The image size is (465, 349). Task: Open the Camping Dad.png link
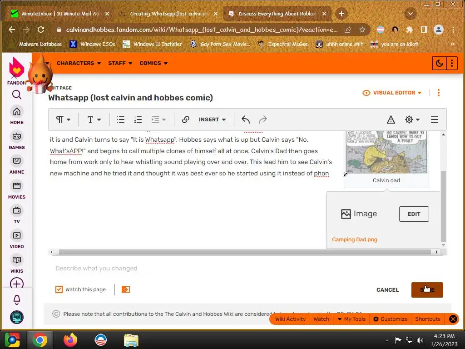pos(354,239)
